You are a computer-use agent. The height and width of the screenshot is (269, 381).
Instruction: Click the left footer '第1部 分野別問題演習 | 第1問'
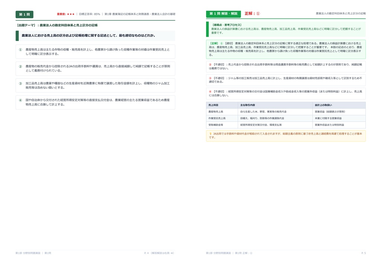[33, 253]
